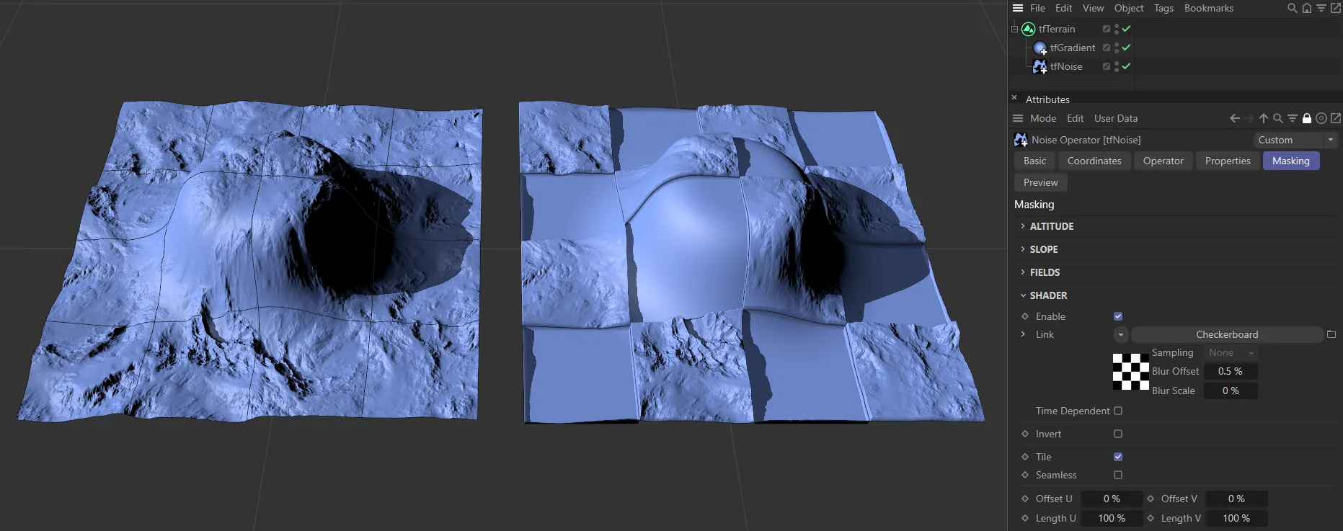Check the Seamless checkbox
The image size is (1343, 531).
tap(1118, 475)
